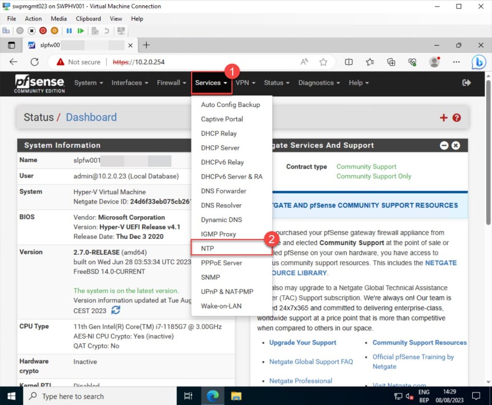Open the Diagnostics dropdown menu
492x405 pixels.
pos(319,83)
